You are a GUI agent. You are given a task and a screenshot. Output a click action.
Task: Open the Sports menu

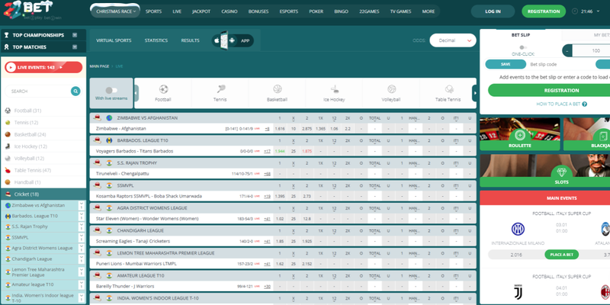(153, 11)
